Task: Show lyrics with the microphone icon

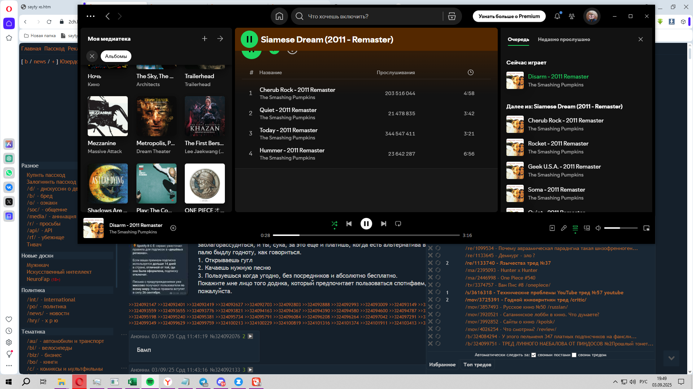Action: tap(564, 228)
